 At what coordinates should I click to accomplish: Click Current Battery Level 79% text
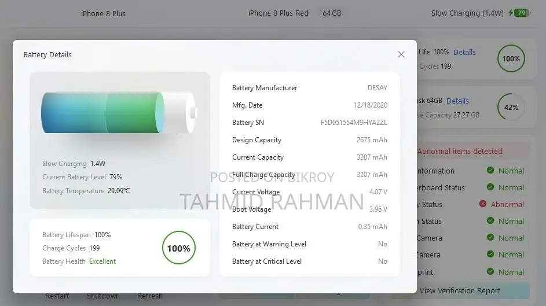coord(82,177)
